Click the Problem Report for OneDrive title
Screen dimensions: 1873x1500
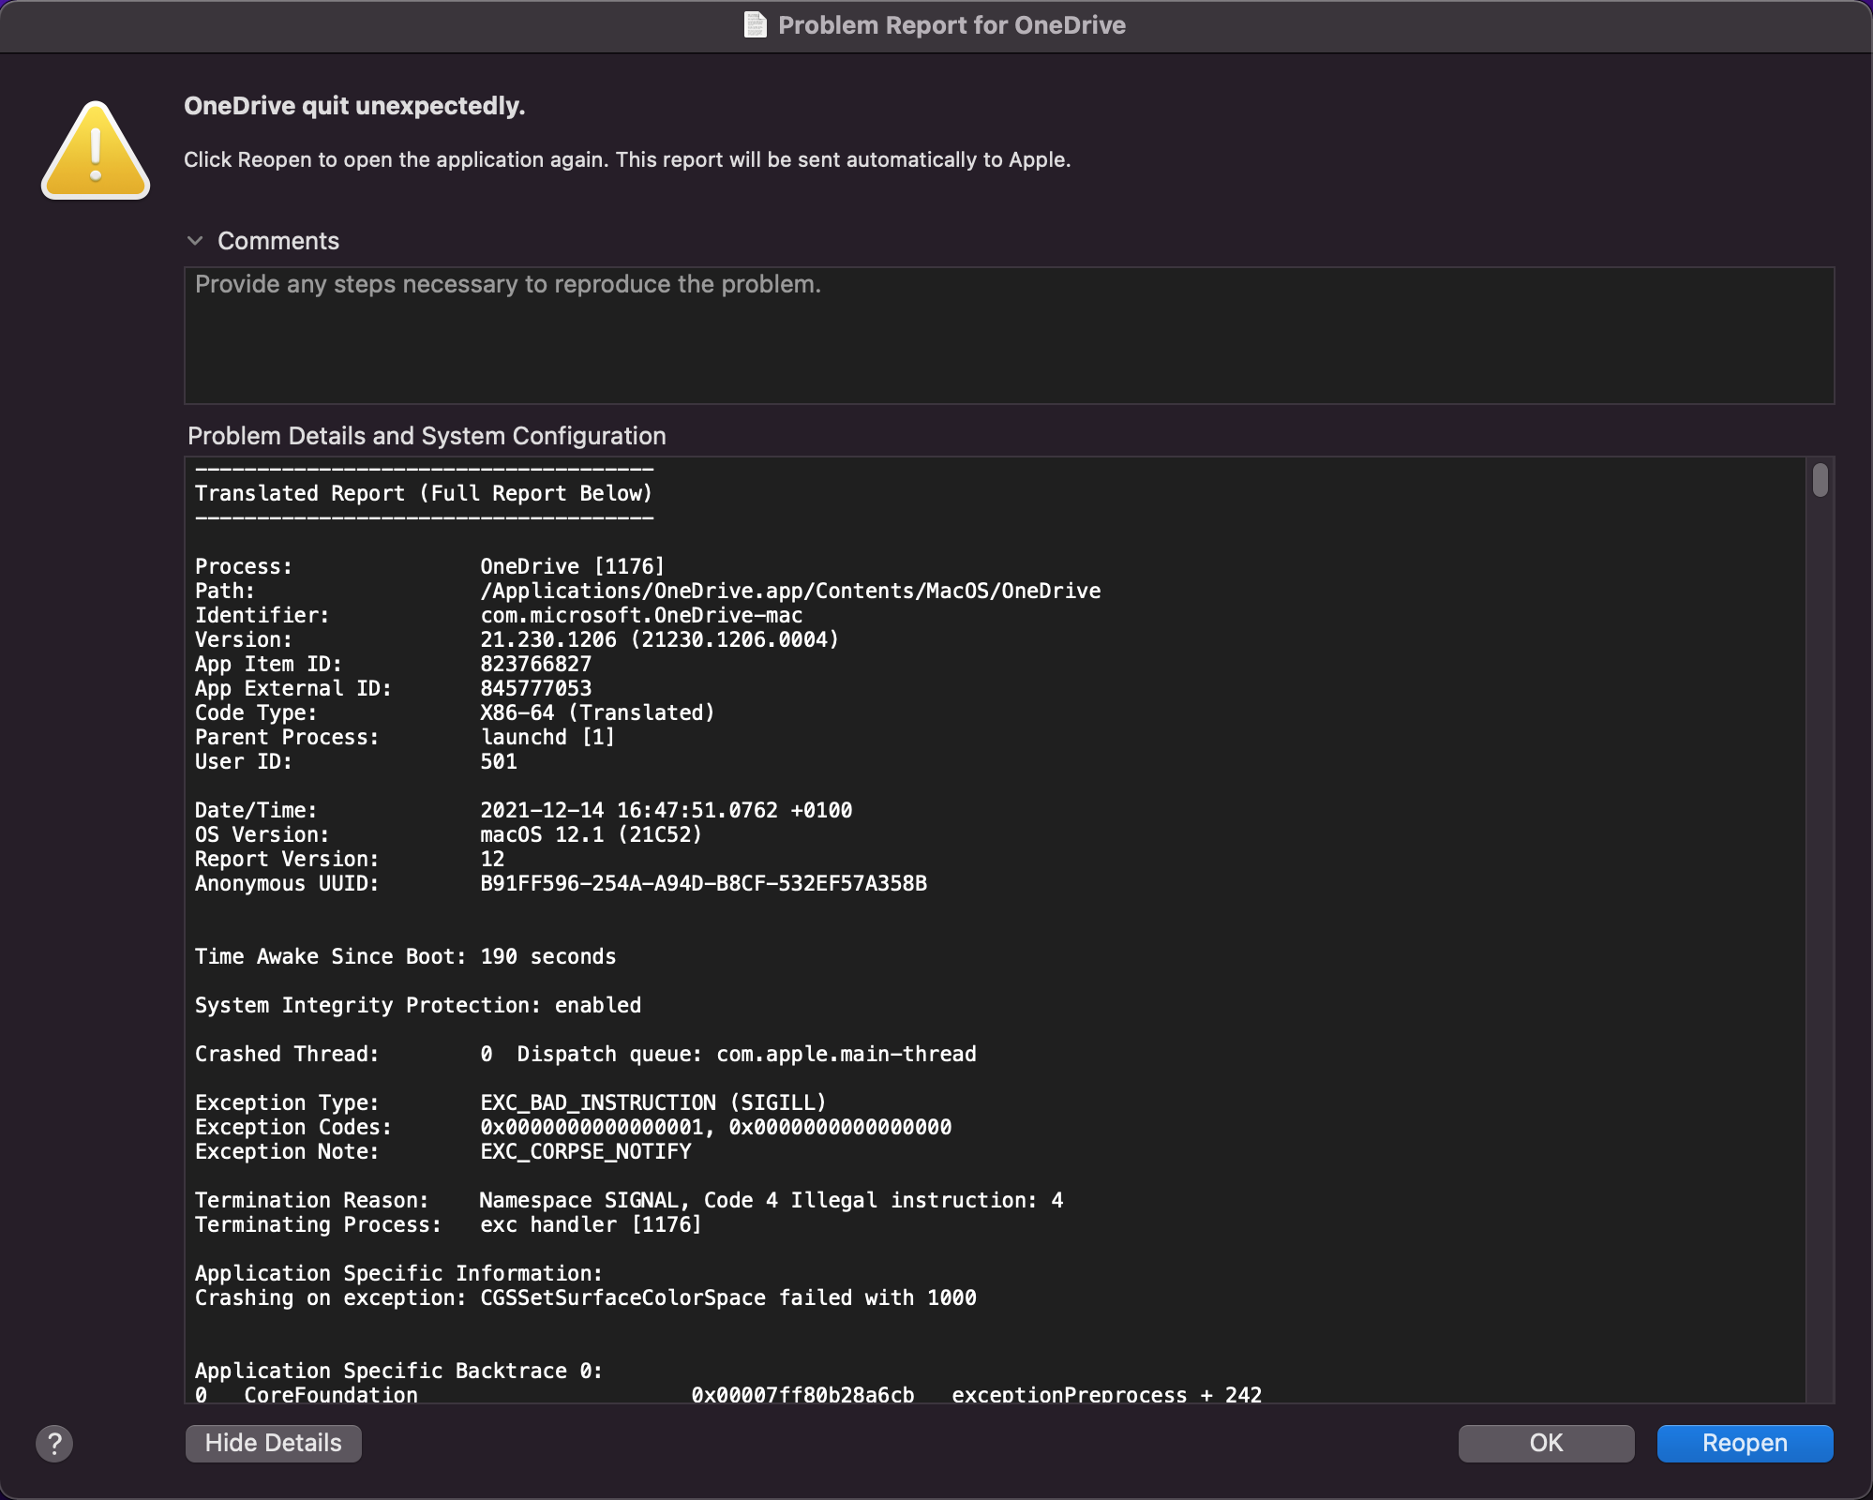[x=951, y=25]
